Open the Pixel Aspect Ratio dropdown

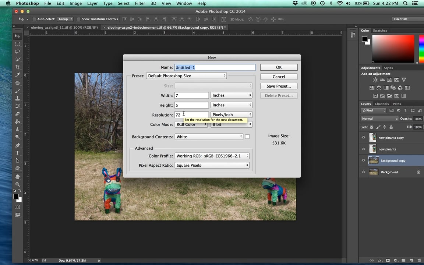212,165
